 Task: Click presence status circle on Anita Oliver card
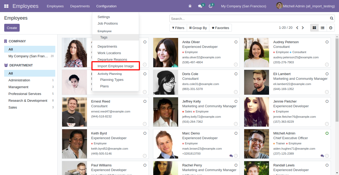click(x=236, y=42)
